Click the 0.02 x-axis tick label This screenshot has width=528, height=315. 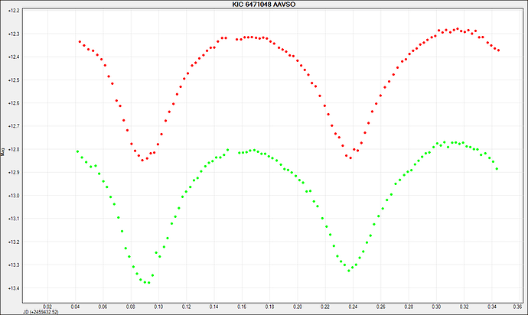(47, 307)
